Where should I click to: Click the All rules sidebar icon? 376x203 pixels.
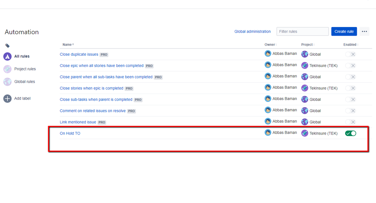[x=8, y=56]
